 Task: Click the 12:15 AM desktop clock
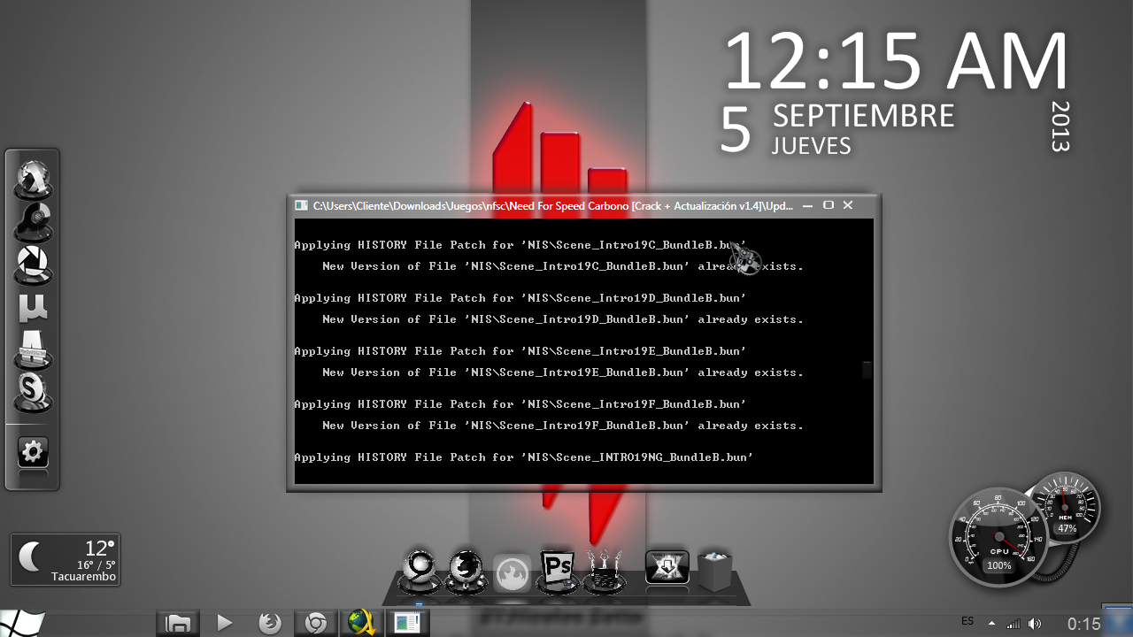point(897,62)
